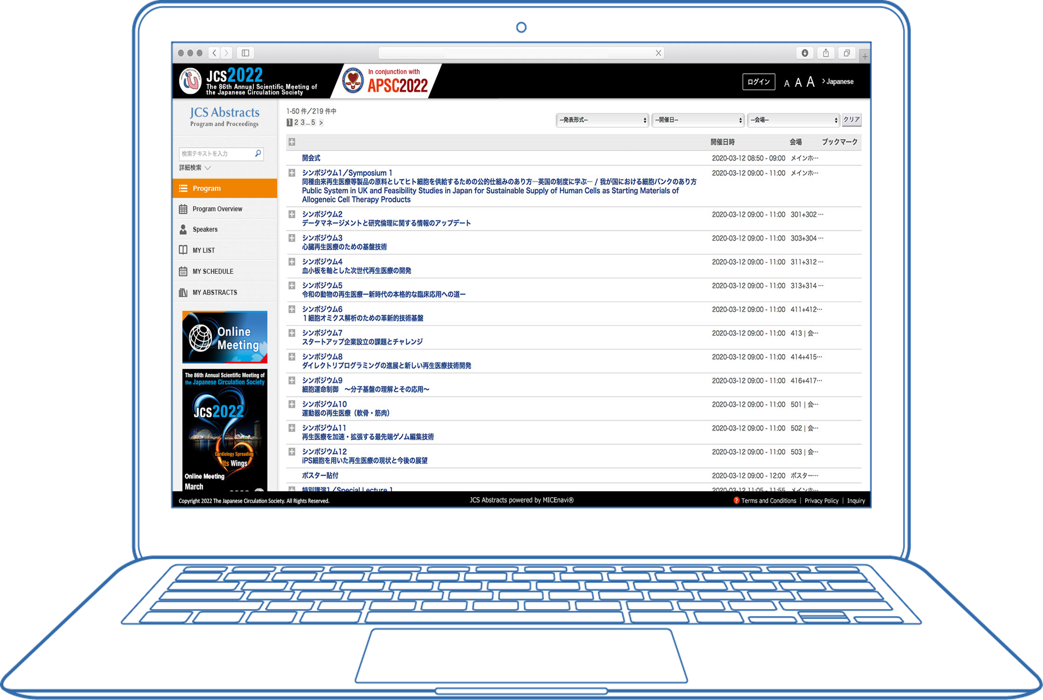The height and width of the screenshot is (700, 1043).
Task: Open the 会場 dropdown
Action: click(x=794, y=120)
